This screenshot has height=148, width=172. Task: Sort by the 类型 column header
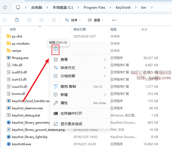click(113, 29)
